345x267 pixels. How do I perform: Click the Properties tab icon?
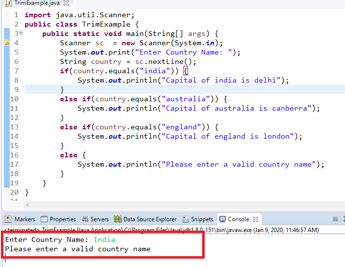pyautogui.click(x=44, y=219)
